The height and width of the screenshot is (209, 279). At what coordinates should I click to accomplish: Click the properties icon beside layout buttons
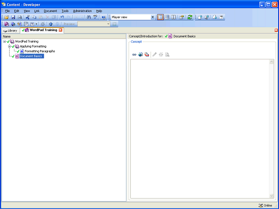pyautogui.click(x=181, y=17)
